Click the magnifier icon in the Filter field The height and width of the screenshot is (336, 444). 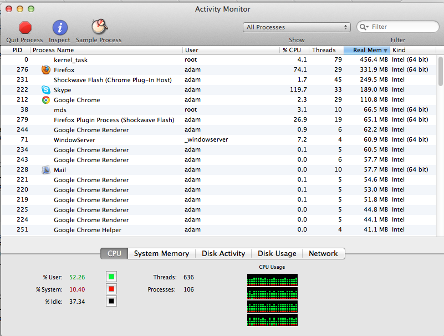pyautogui.click(x=363, y=27)
